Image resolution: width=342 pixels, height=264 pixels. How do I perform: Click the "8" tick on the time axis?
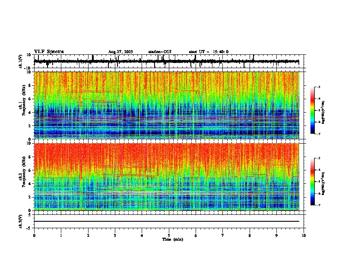[x=250, y=236]
